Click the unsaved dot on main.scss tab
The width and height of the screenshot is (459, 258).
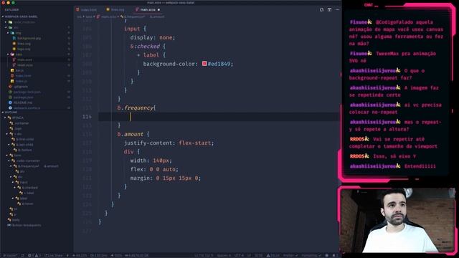(159, 9)
